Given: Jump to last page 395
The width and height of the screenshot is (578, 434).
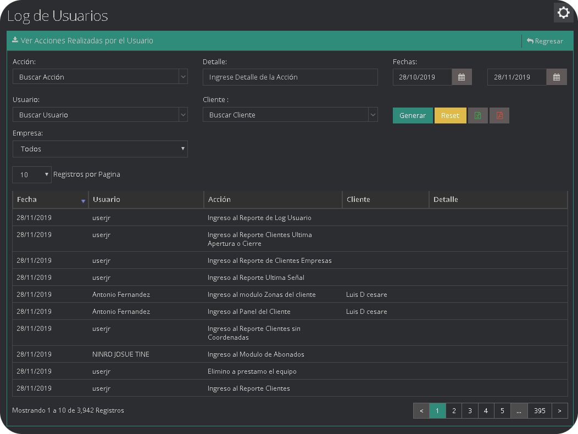Looking at the screenshot, I should pos(540,410).
